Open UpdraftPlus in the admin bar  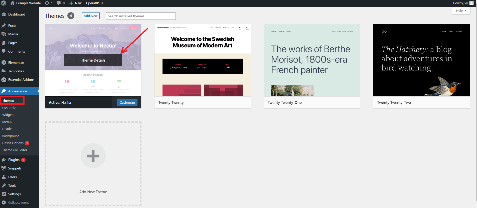coord(94,3)
